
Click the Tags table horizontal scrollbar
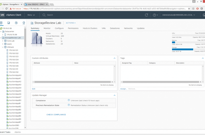click(x=161, y=82)
